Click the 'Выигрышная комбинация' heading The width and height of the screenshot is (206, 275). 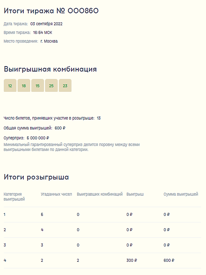[50, 69]
